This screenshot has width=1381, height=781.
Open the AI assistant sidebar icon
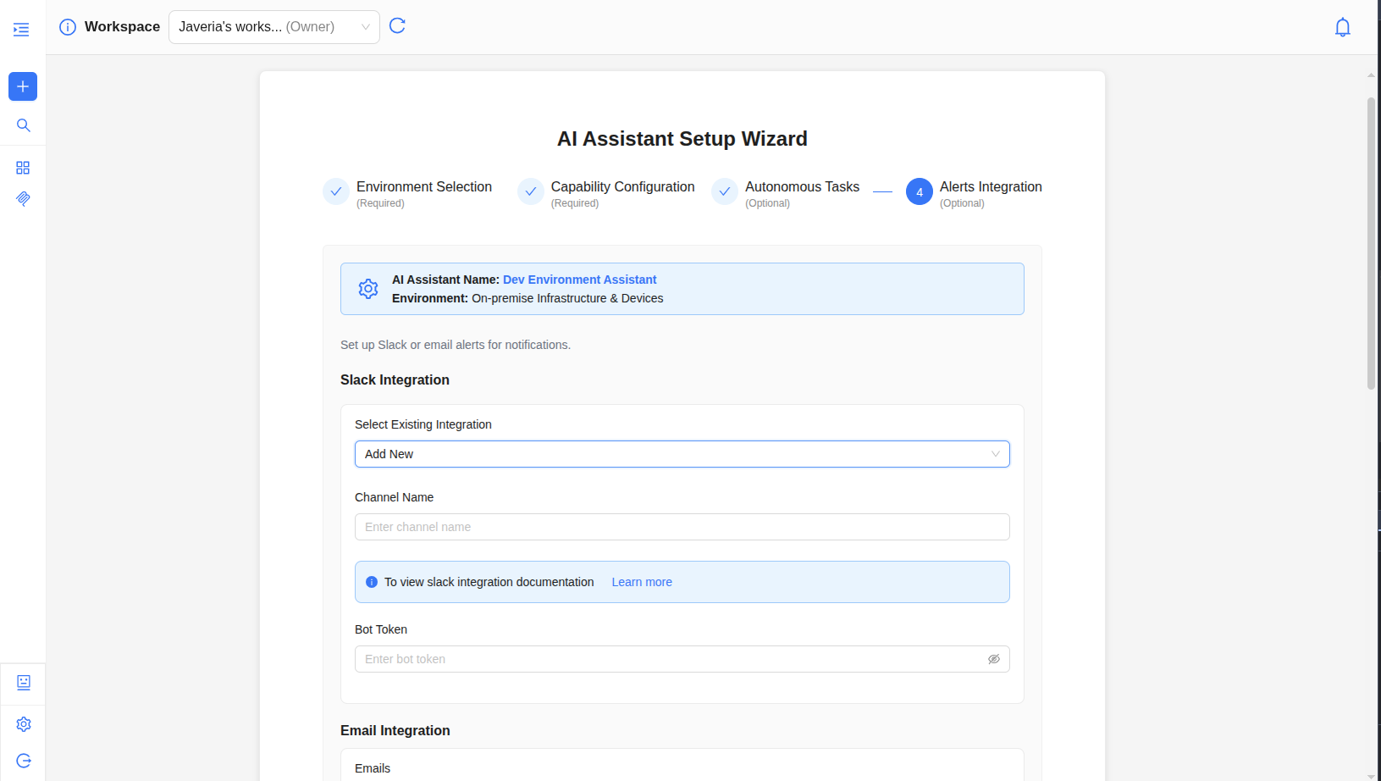point(23,683)
